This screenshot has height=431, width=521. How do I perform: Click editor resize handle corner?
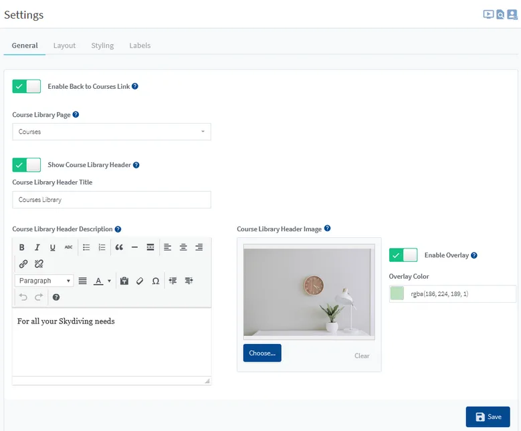click(207, 381)
